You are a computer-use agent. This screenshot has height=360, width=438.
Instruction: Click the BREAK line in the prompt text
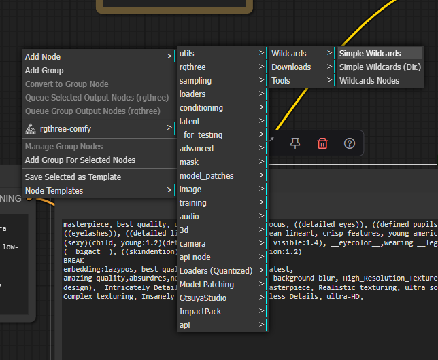click(x=73, y=260)
